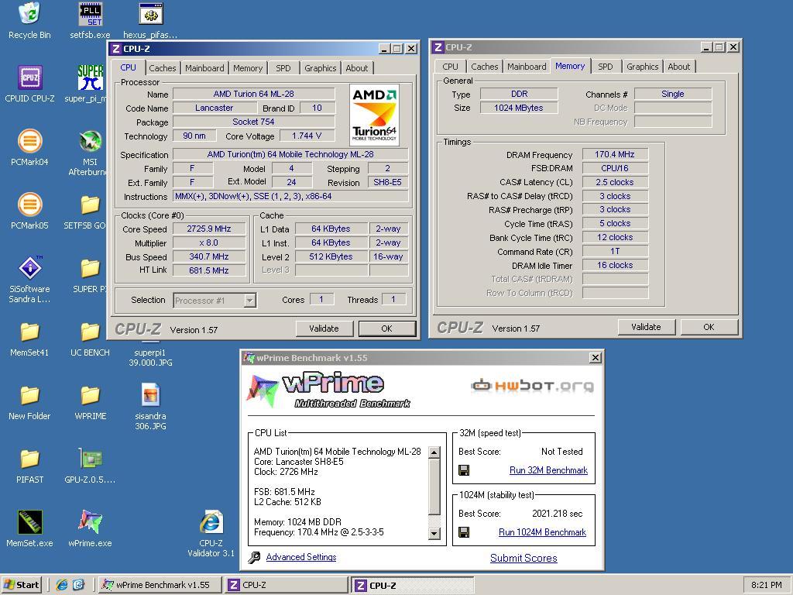Image resolution: width=793 pixels, height=595 pixels.
Task: Run 1024M Benchmark link in wPrime
Action: pyautogui.click(x=542, y=532)
